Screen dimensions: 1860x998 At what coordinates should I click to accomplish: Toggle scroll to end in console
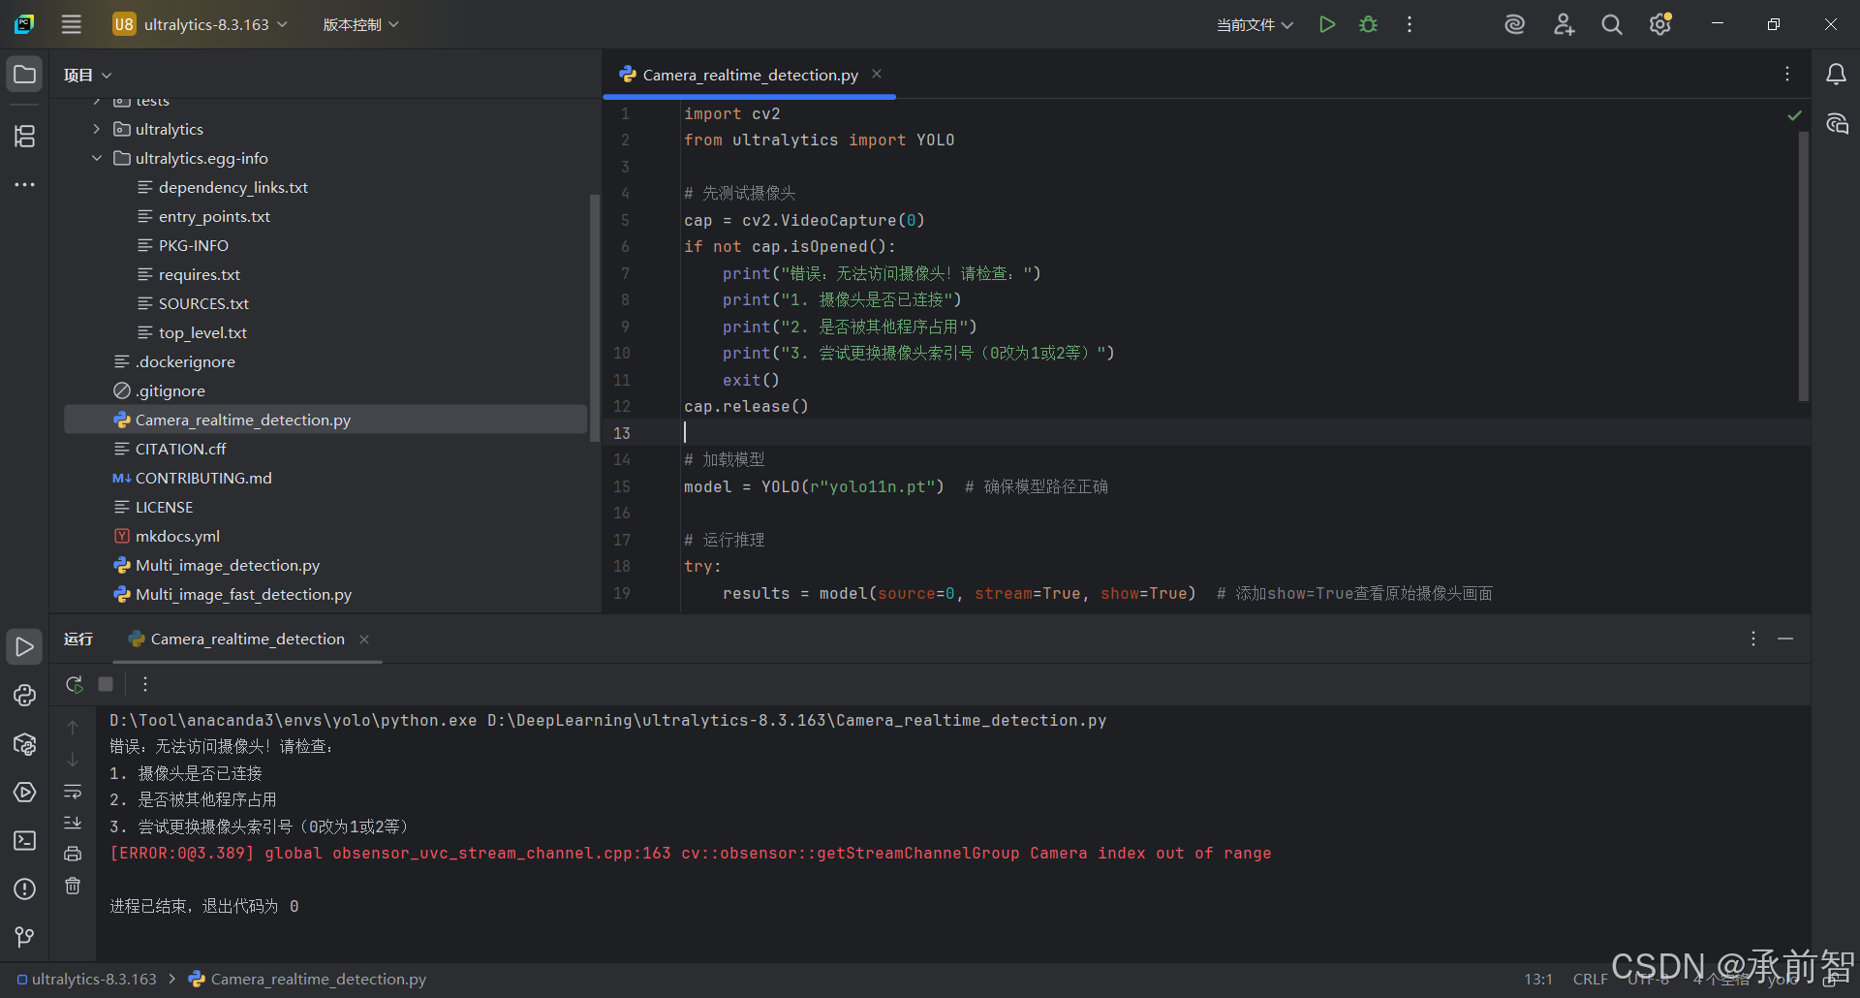[x=73, y=823]
